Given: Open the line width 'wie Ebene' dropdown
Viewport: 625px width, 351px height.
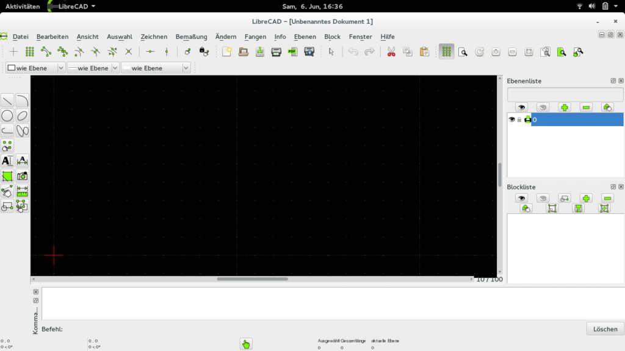Looking at the screenshot, I should [93, 68].
